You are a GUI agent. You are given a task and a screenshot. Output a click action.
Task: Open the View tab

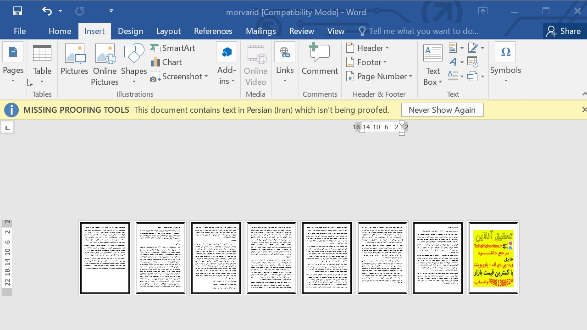(x=336, y=31)
